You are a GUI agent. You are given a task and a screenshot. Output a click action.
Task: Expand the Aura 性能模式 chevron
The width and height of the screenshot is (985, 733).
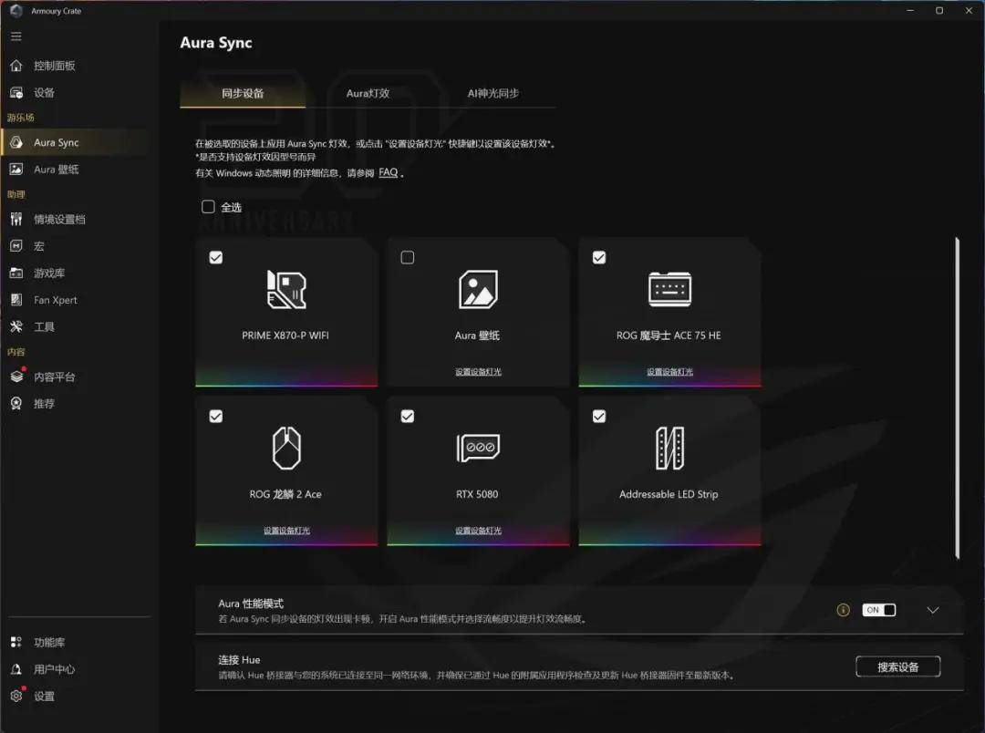pos(933,610)
